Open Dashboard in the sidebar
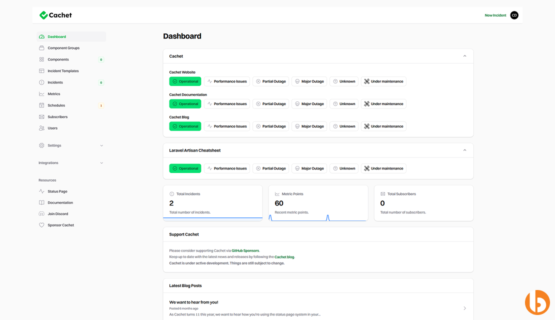The image size is (555, 320). point(71,37)
